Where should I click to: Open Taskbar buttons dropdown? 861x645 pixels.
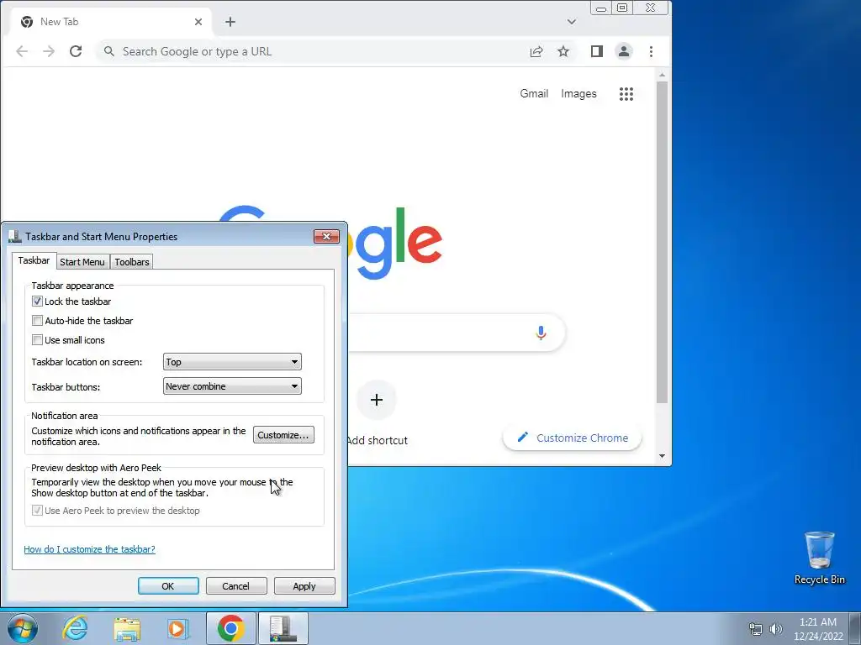[232, 386]
